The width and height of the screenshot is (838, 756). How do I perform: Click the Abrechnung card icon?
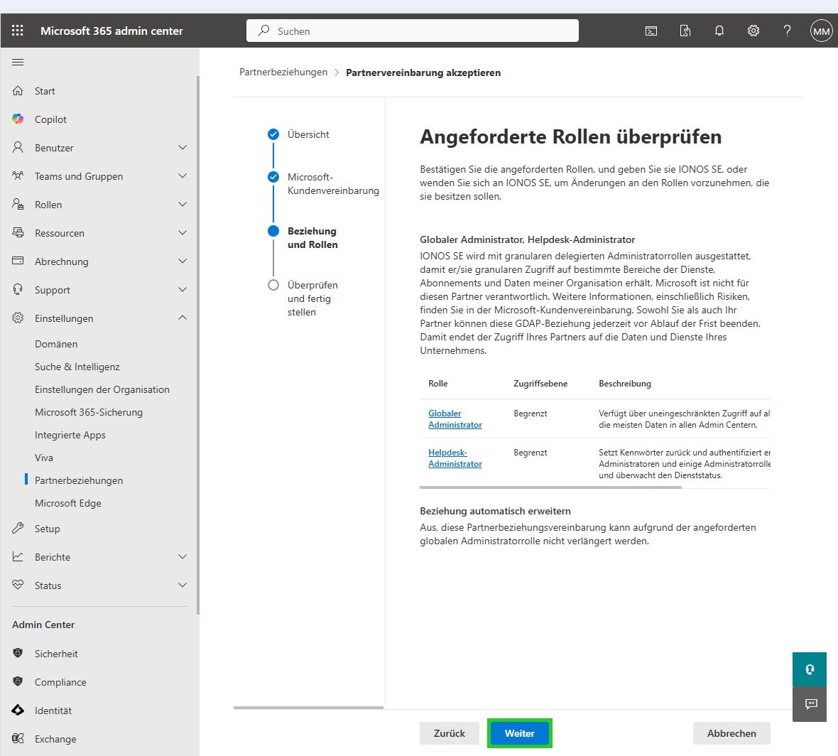(x=18, y=260)
